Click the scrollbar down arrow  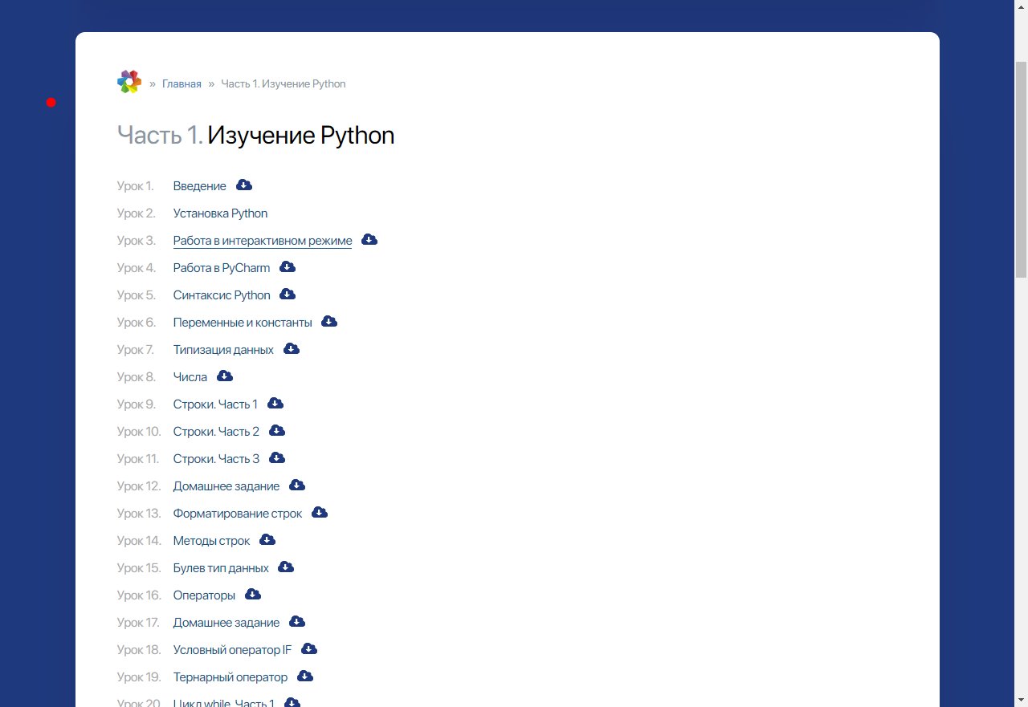pyautogui.click(x=1021, y=700)
